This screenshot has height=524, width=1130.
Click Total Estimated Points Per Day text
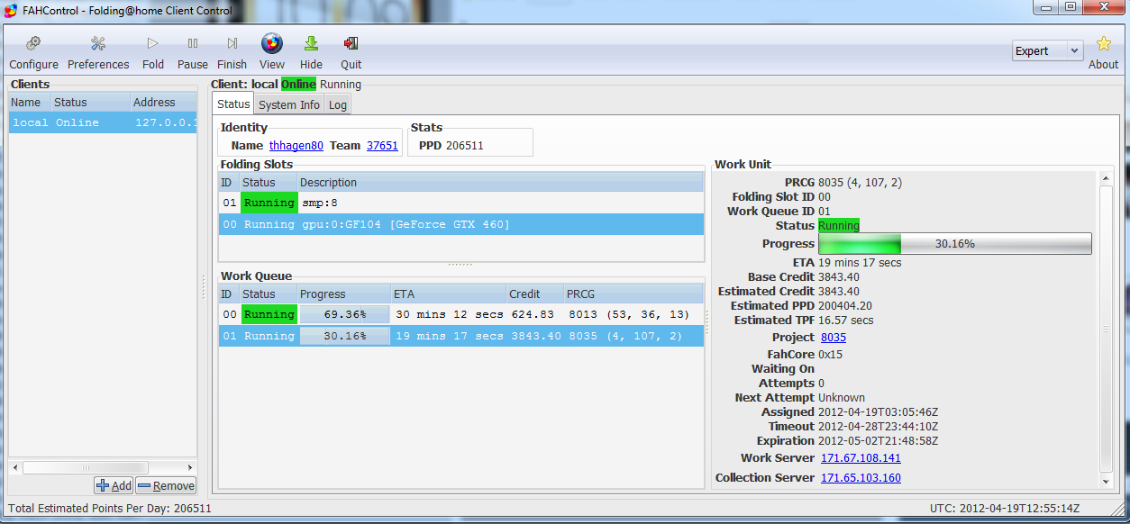(109, 508)
